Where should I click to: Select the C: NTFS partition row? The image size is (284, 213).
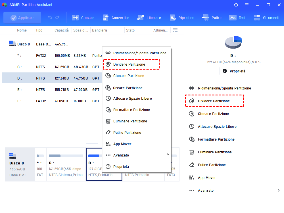click(52, 67)
